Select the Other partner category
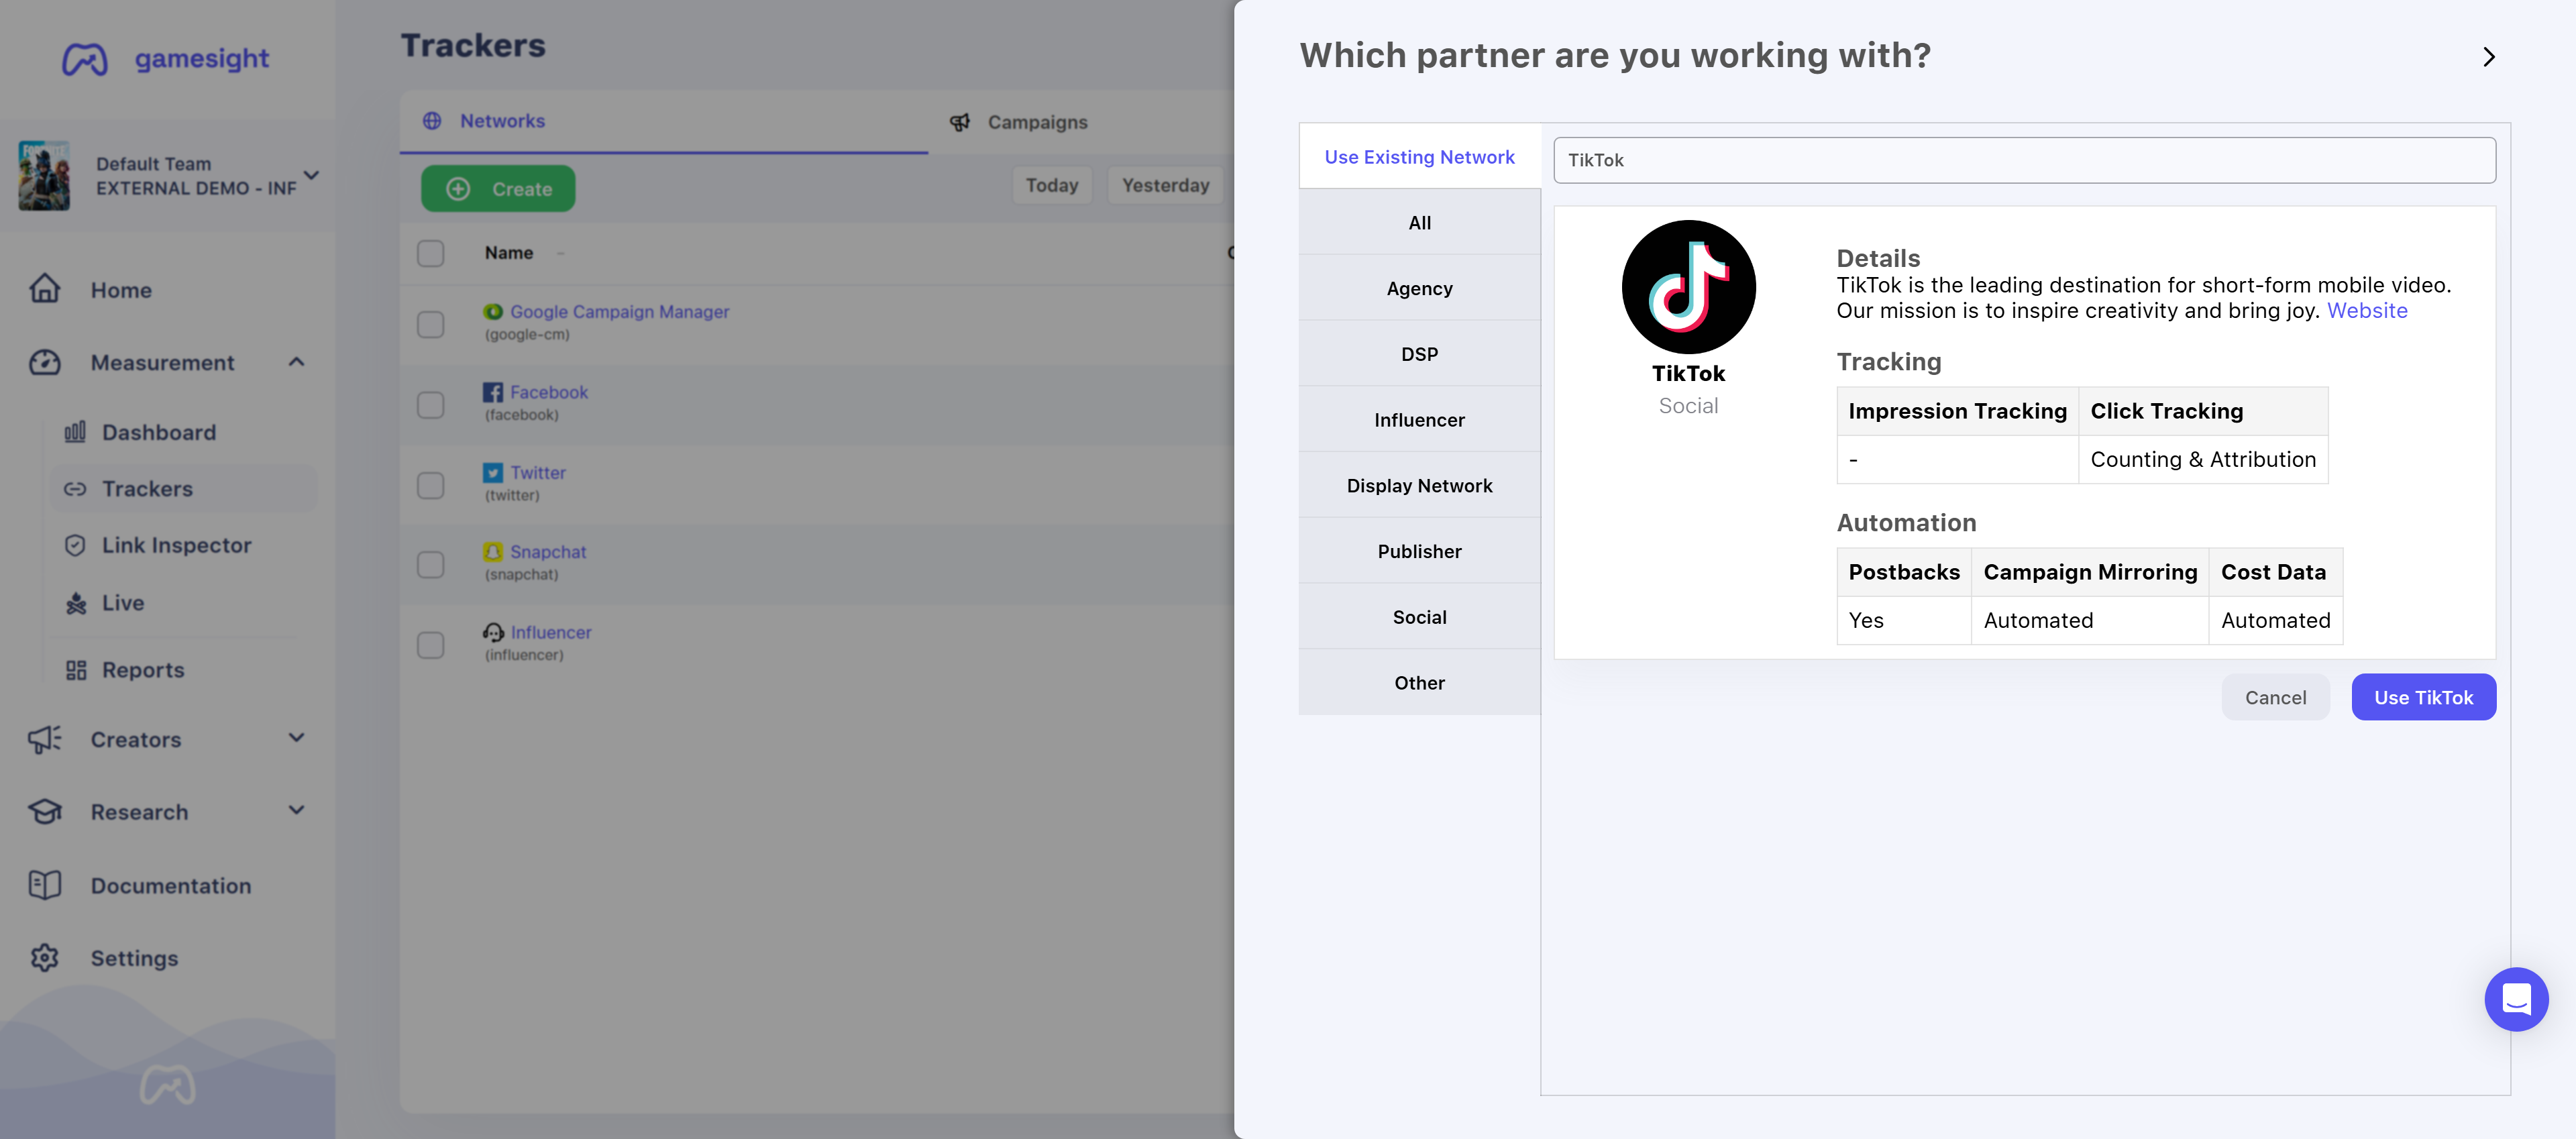 point(1419,683)
